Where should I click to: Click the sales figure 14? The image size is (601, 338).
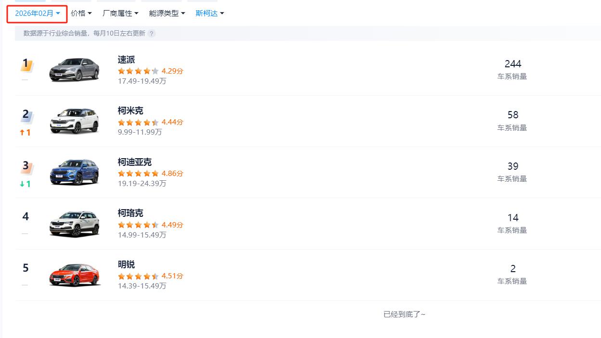513,218
